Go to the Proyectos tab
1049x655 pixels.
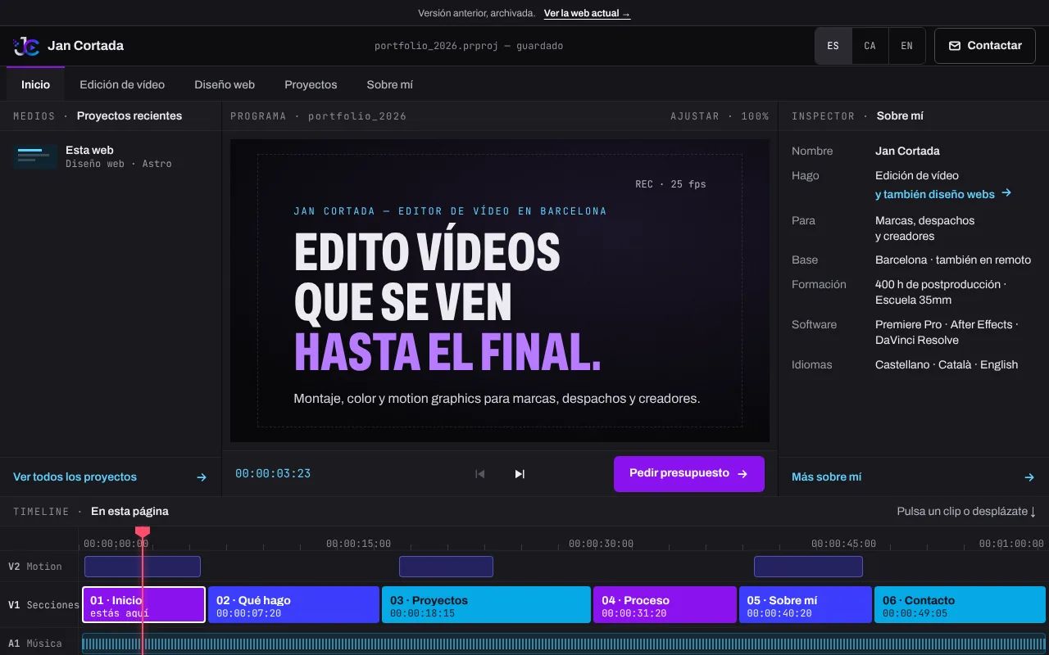[311, 84]
